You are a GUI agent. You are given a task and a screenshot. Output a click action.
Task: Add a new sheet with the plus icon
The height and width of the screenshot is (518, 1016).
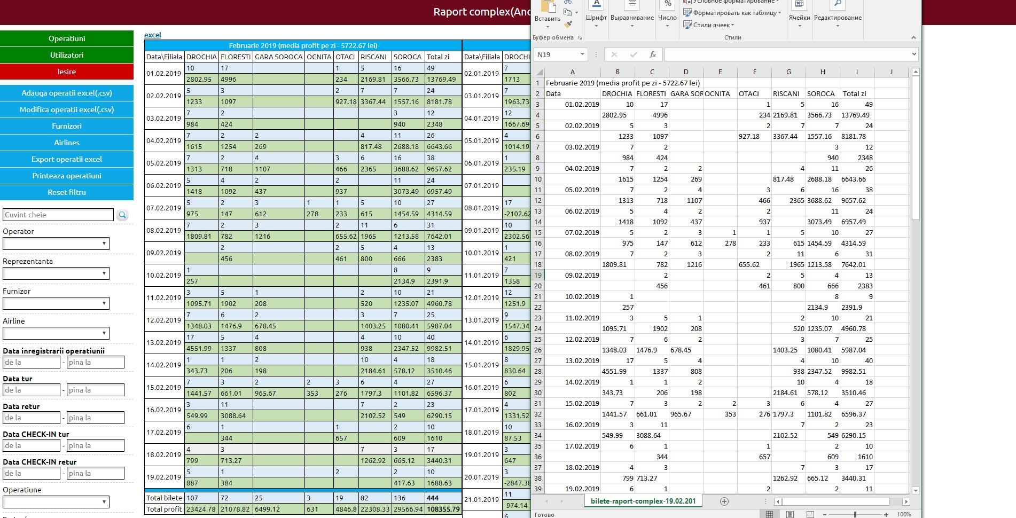coord(724,501)
